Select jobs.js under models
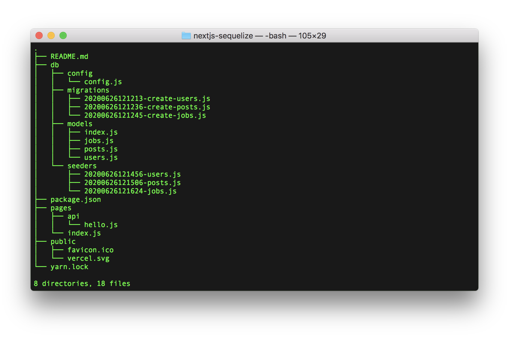This screenshot has height=337, width=515. [x=99, y=141]
